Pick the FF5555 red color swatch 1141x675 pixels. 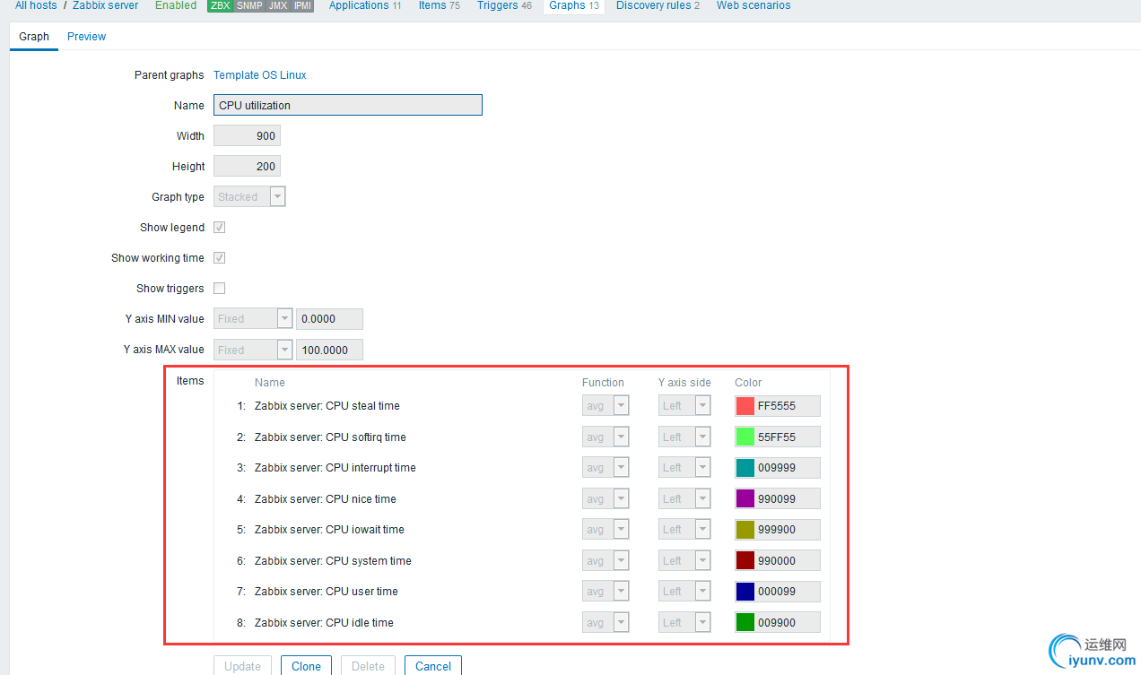[745, 406]
